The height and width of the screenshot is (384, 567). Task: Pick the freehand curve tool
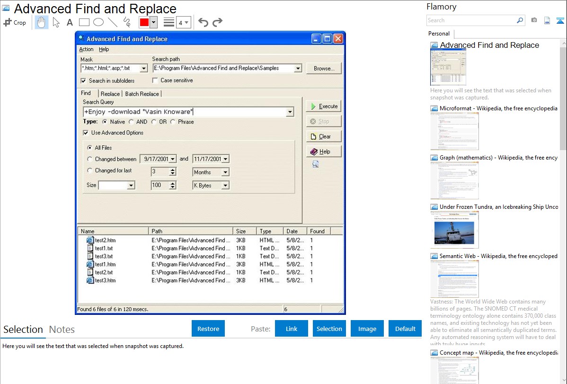[x=127, y=22]
